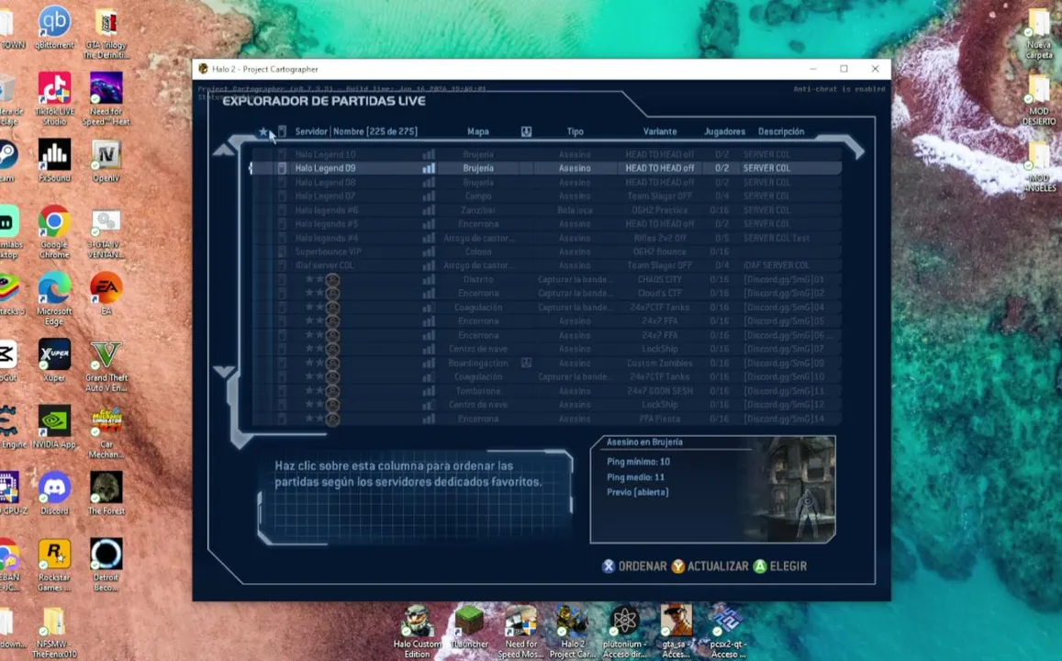Image resolution: width=1062 pixels, height=661 pixels.
Task: Select Halo Legend 08 server row
Action: tap(546, 182)
